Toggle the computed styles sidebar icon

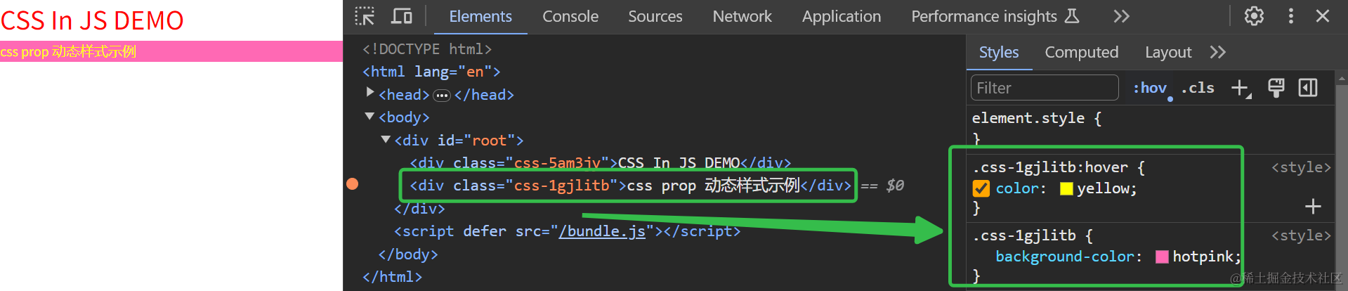pos(1307,88)
